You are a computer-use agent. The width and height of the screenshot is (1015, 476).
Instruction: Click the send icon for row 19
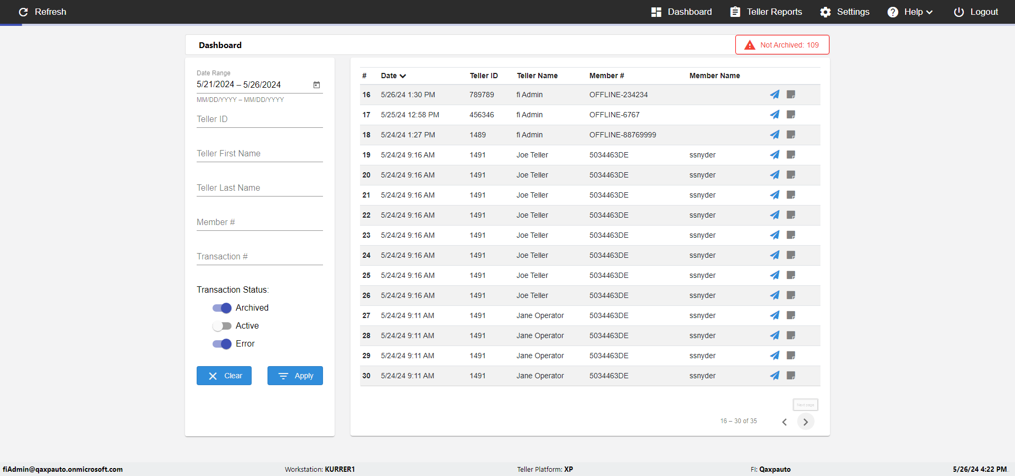774,155
